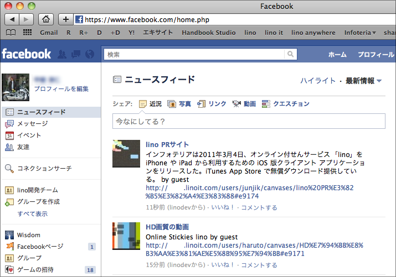Select 動画 video share option

[x=244, y=104]
